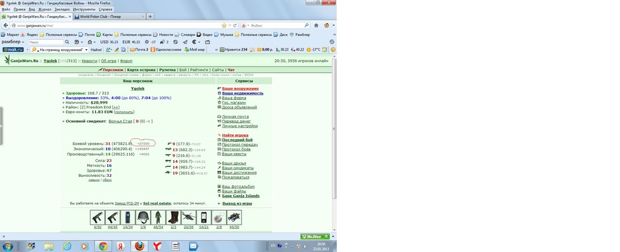Open Google Chrome from the taskbar
The height and width of the screenshot is (252, 620).
coord(103,246)
